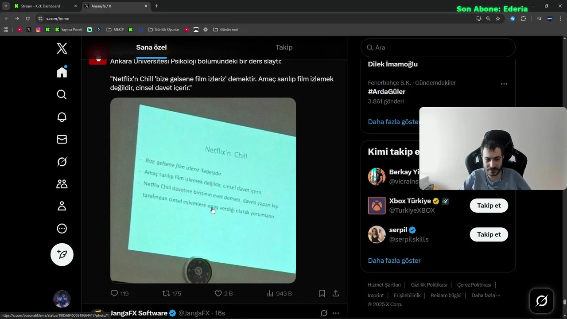Bookmark the Netflix'n Chill post
This screenshot has width=567, height=319.
point(322,293)
